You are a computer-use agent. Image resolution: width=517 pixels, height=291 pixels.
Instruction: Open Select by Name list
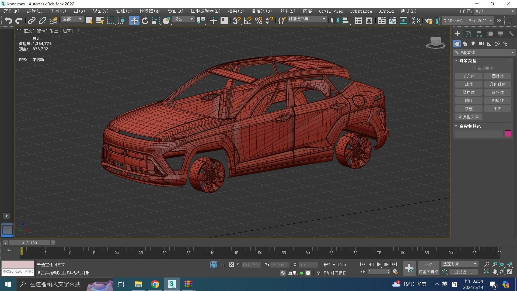coord(100,20)
